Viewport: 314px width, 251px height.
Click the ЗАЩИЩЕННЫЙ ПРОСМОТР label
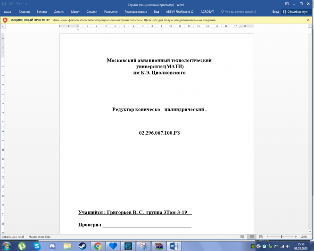coord(30,20)
